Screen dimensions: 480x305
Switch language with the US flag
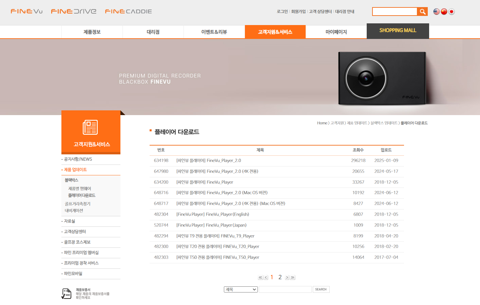click(437, 12)
